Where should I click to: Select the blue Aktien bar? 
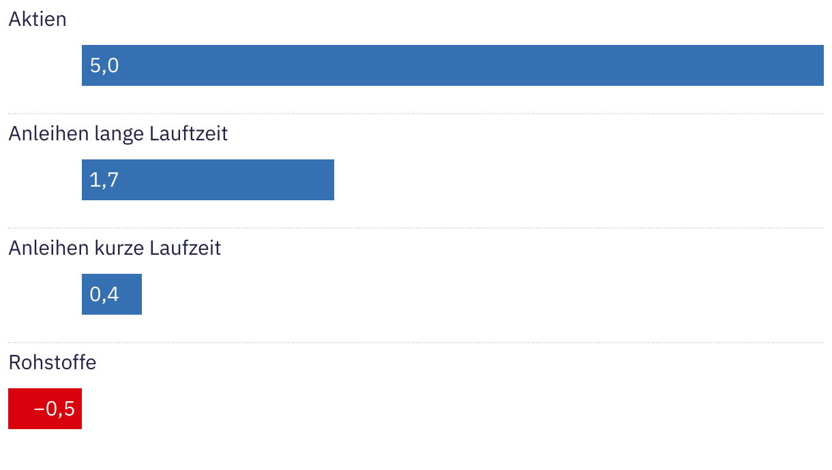(x=452, y=65)
